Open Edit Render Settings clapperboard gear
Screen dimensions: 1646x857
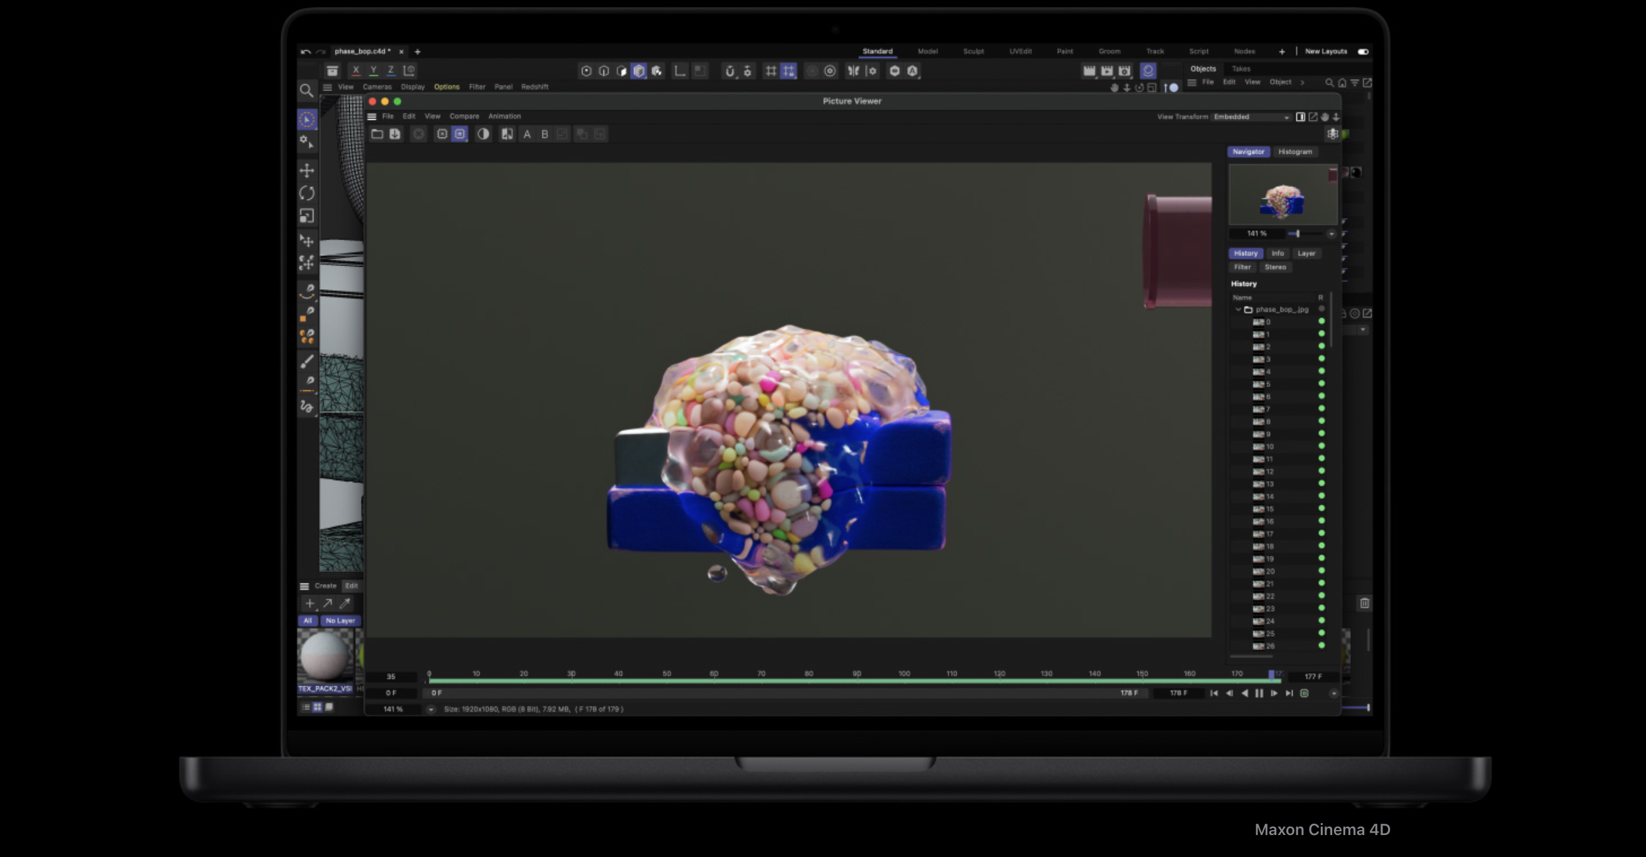pyautogui.click(x=1124, y=71)
